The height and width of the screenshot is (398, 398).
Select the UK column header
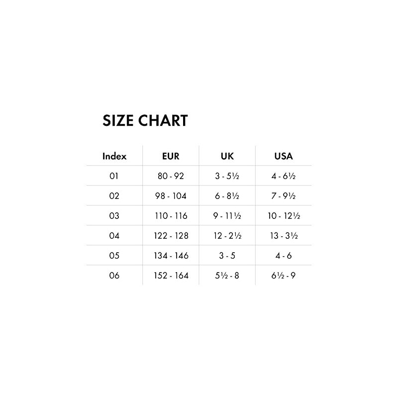click(227, 156)
